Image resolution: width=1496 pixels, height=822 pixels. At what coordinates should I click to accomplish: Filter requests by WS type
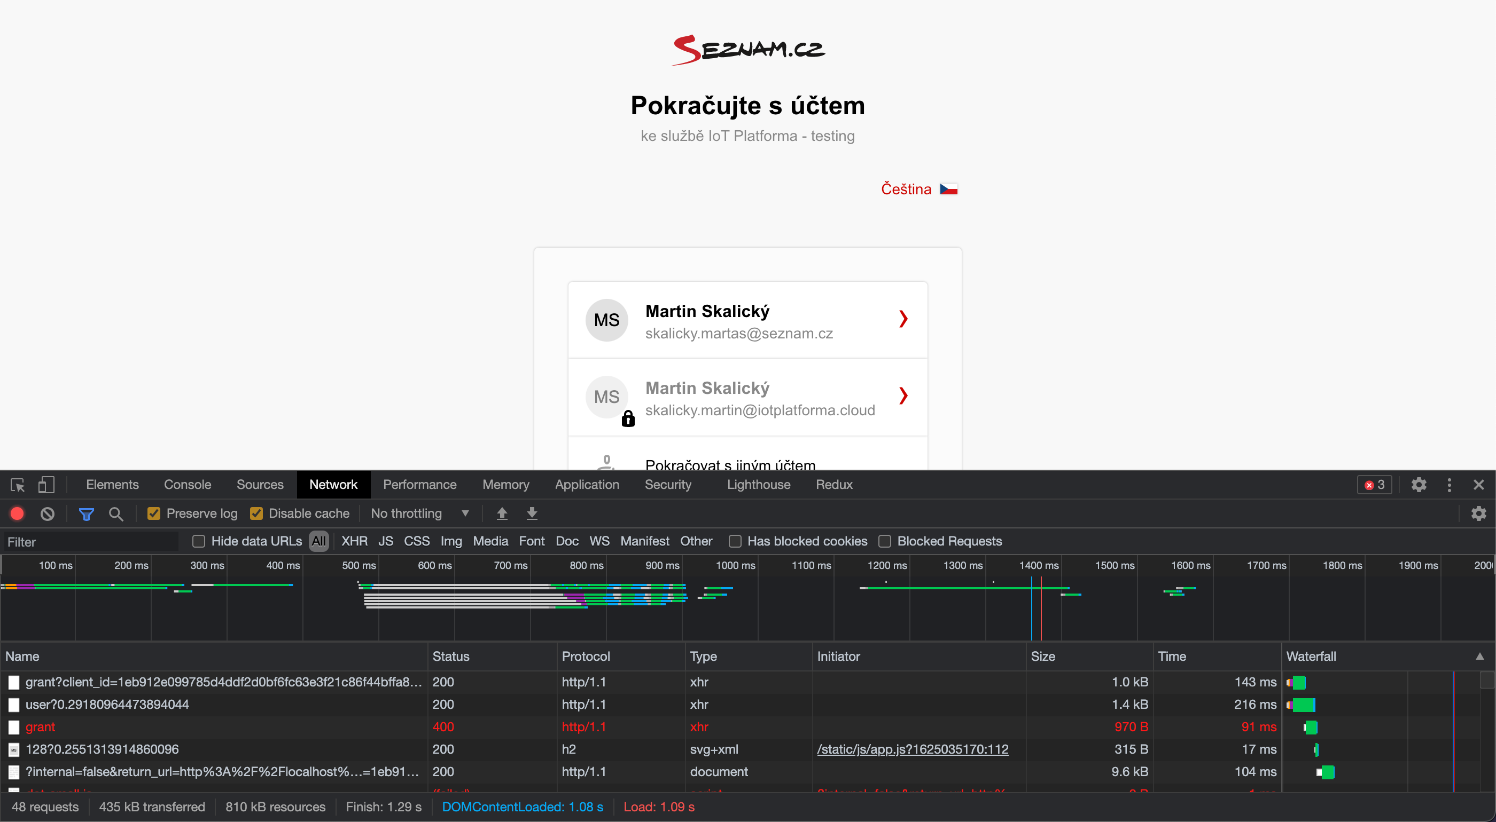599,542
